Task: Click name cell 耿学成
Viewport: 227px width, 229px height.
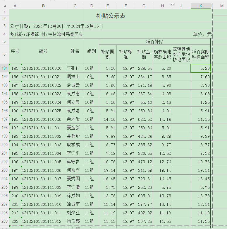Action: tap(75, 145)
